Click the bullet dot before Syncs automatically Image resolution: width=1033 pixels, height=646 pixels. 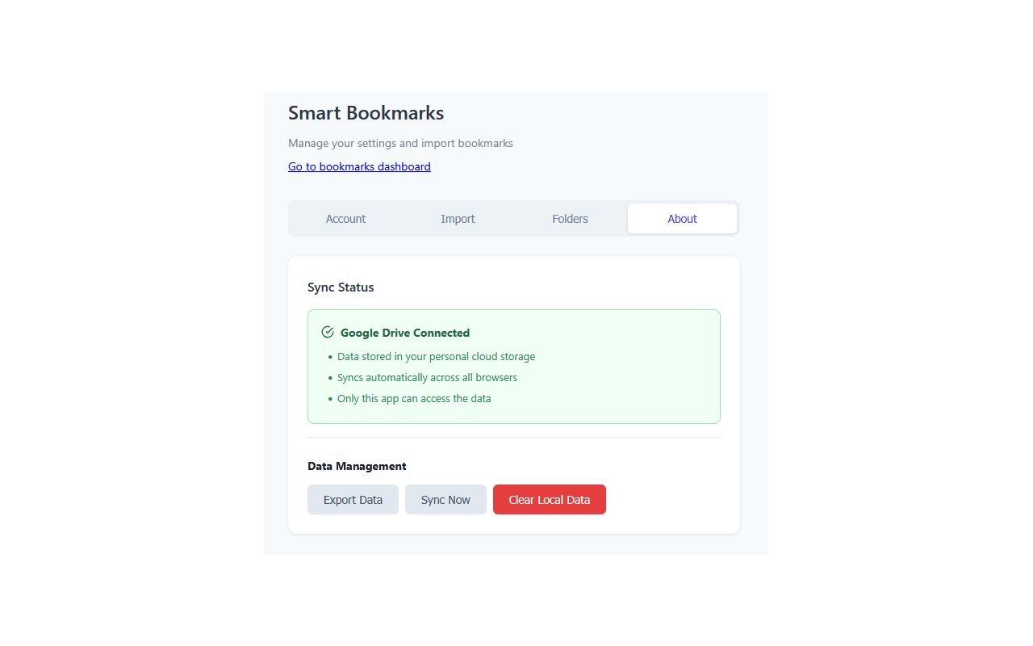click(330, 378)
